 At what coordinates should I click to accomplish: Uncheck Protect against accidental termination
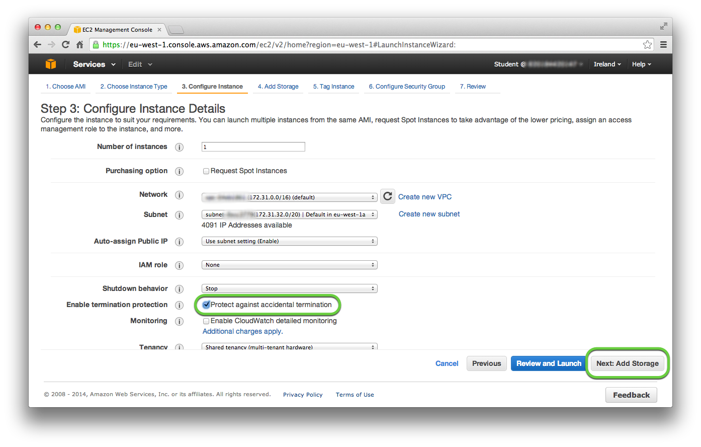pos(206,305)
